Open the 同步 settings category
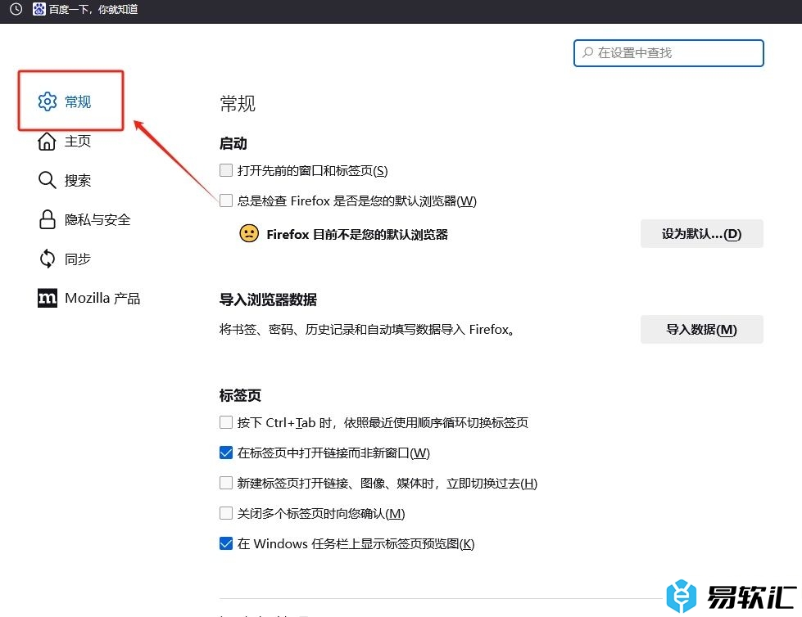 click(x=65, y=259)
